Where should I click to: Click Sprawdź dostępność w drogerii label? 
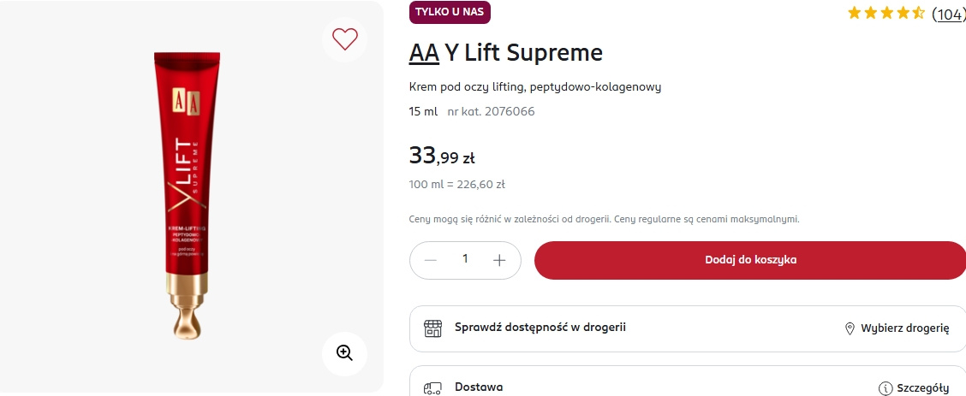pyautogui.click(x=540, y=327)
